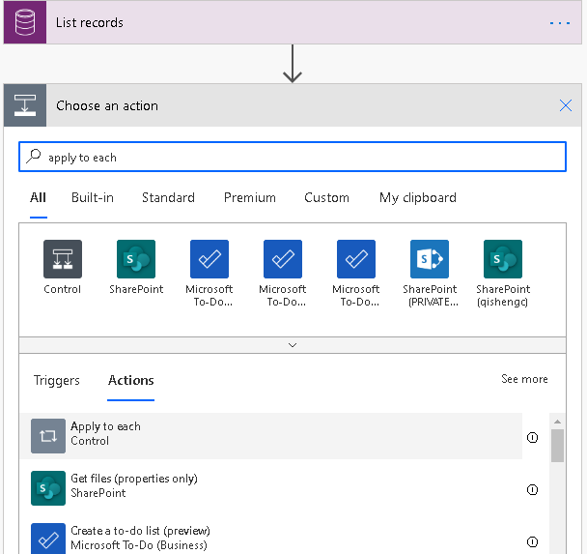
Task: Choose the SharePoint (PRIVATE...) connector icon
Action: tap(430, 259)
